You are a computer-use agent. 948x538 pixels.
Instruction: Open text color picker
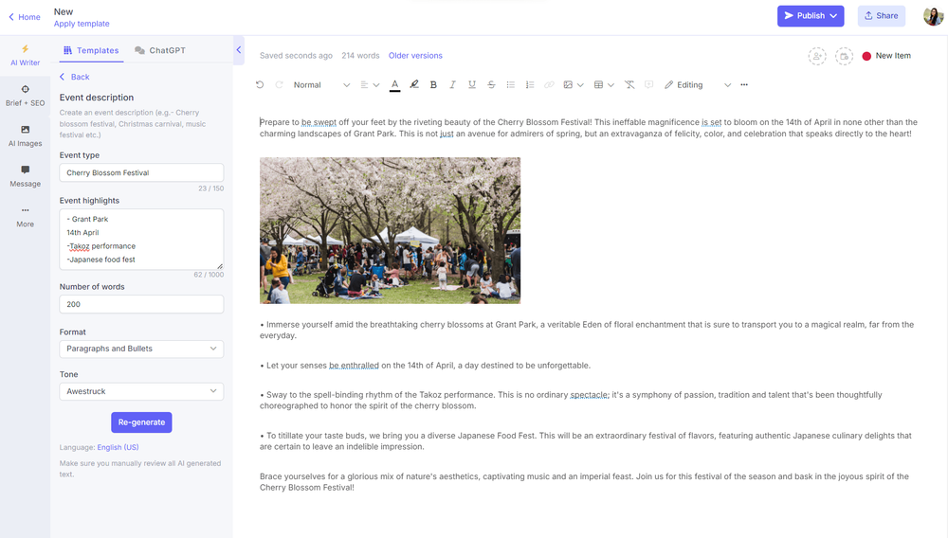point(394,84)
